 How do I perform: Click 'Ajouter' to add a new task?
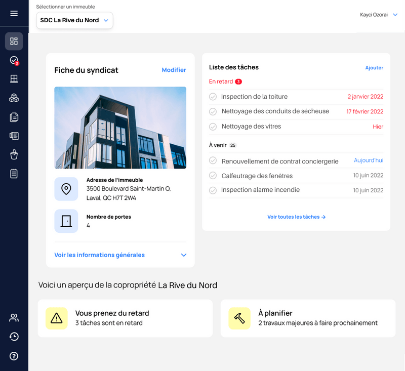click(x=374, y=67)
